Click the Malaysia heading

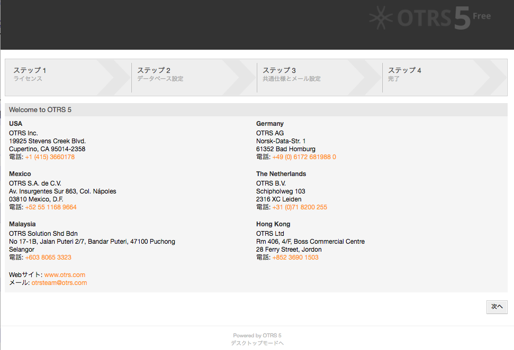pyautogui.click(x=22, y=224)
